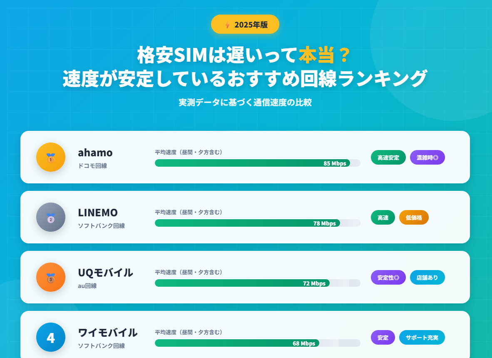Click the ahamo carrier name heading

[95, 153]
